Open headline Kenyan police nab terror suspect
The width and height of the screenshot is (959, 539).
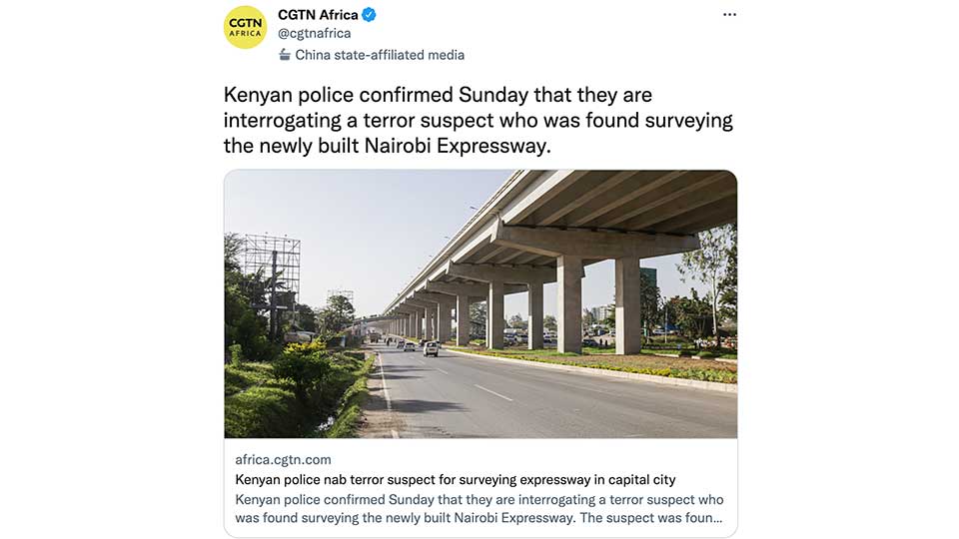(x=456, y=480)
